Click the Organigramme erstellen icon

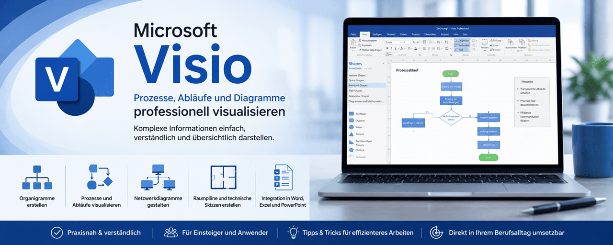click(36, 177)
